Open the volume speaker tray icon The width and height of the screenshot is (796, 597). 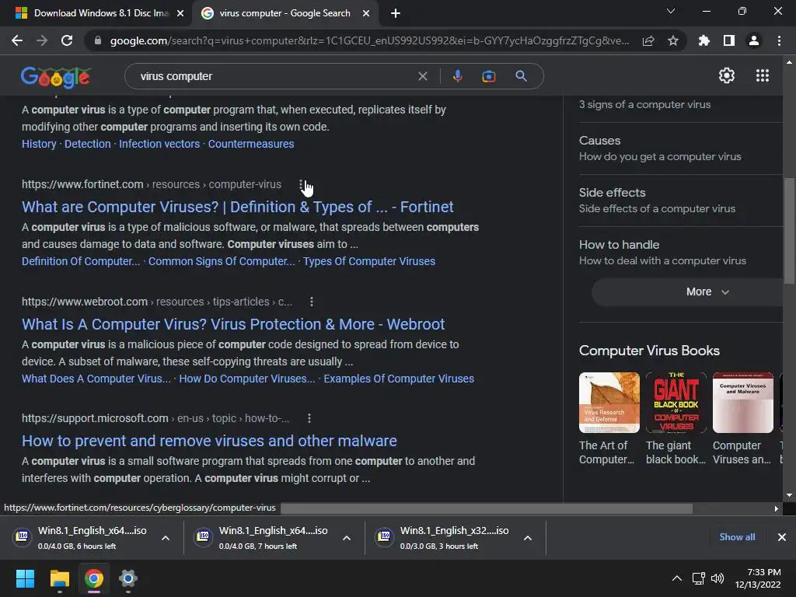[x=717, y=578]
